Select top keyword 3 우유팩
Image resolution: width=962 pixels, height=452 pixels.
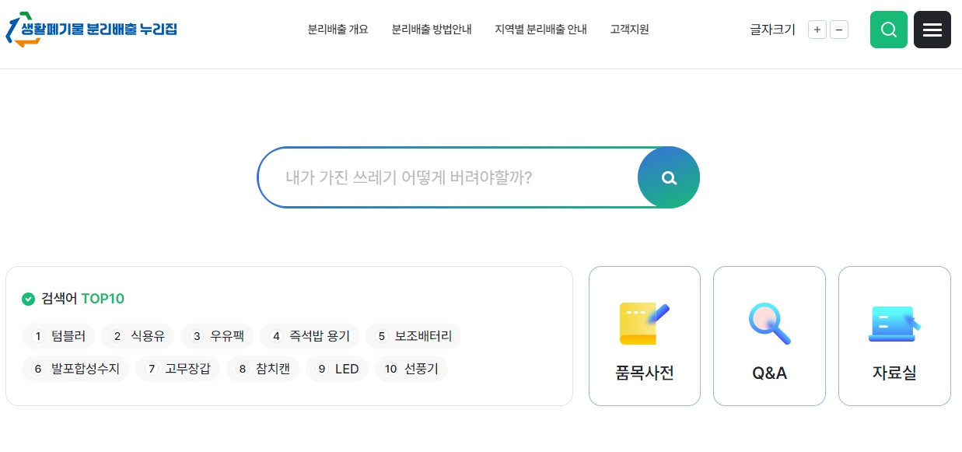pos(217,336)
